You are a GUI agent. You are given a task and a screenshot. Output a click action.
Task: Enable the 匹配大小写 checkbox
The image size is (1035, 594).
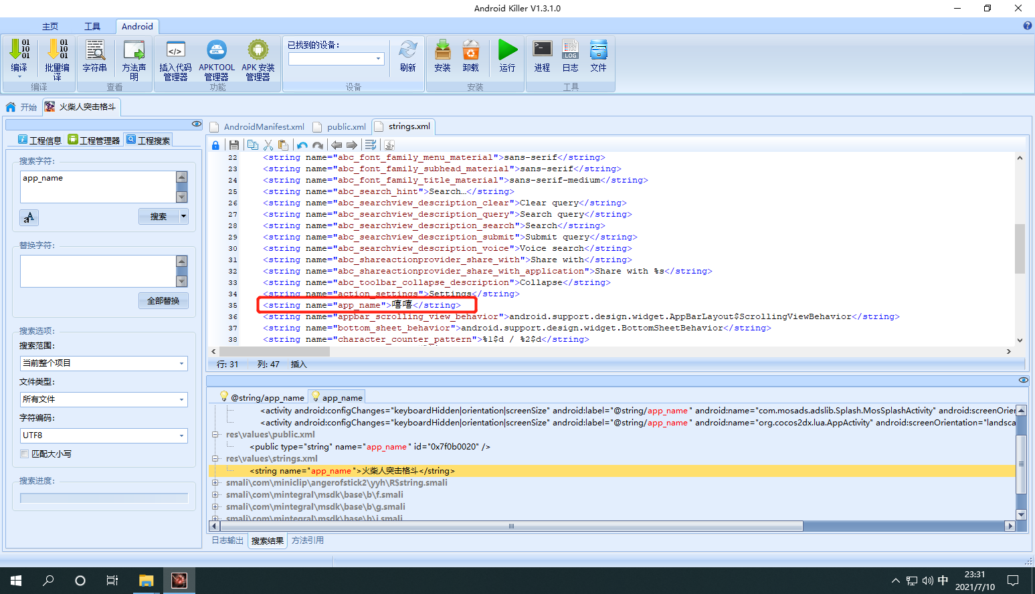[25, 454]
